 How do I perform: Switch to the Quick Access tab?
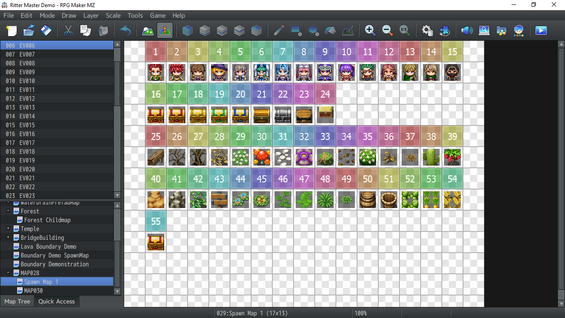coord(56,301)
